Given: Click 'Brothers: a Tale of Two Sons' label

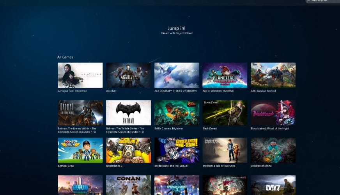Looking at the screenshot, I should (219, 166).
